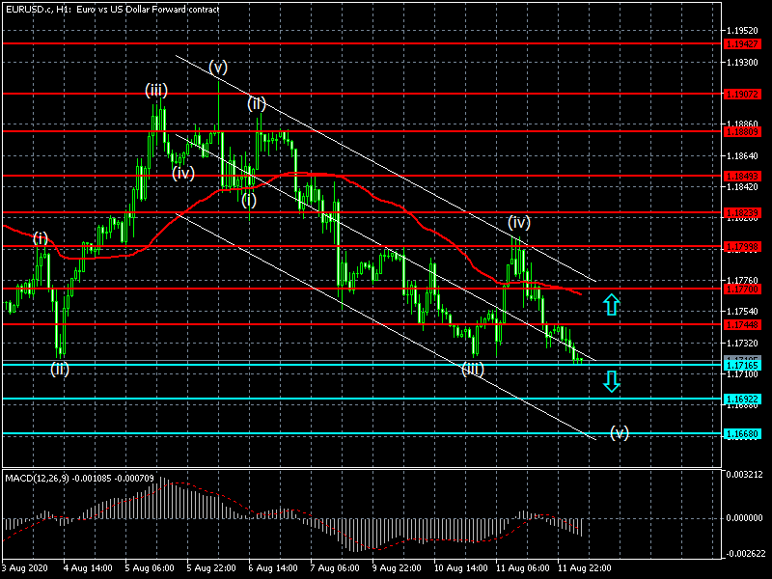Select the cyan 1.16680 price label

coord(742,434)
